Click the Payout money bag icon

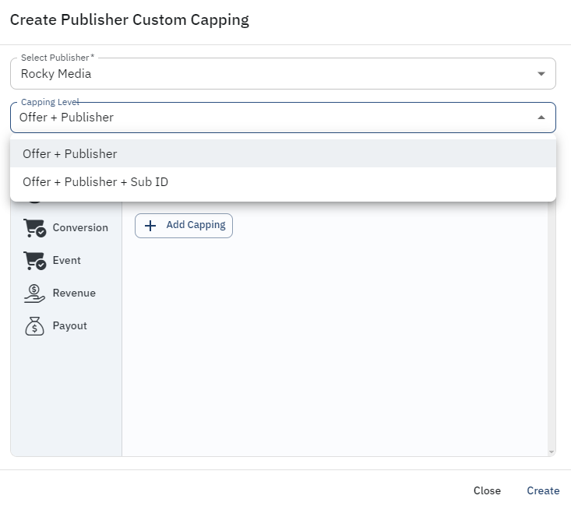pos(34,326)
